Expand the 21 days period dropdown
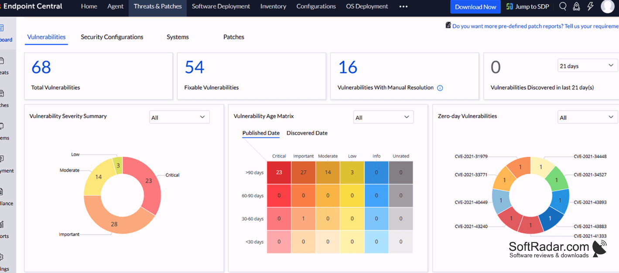 (587, 66)
